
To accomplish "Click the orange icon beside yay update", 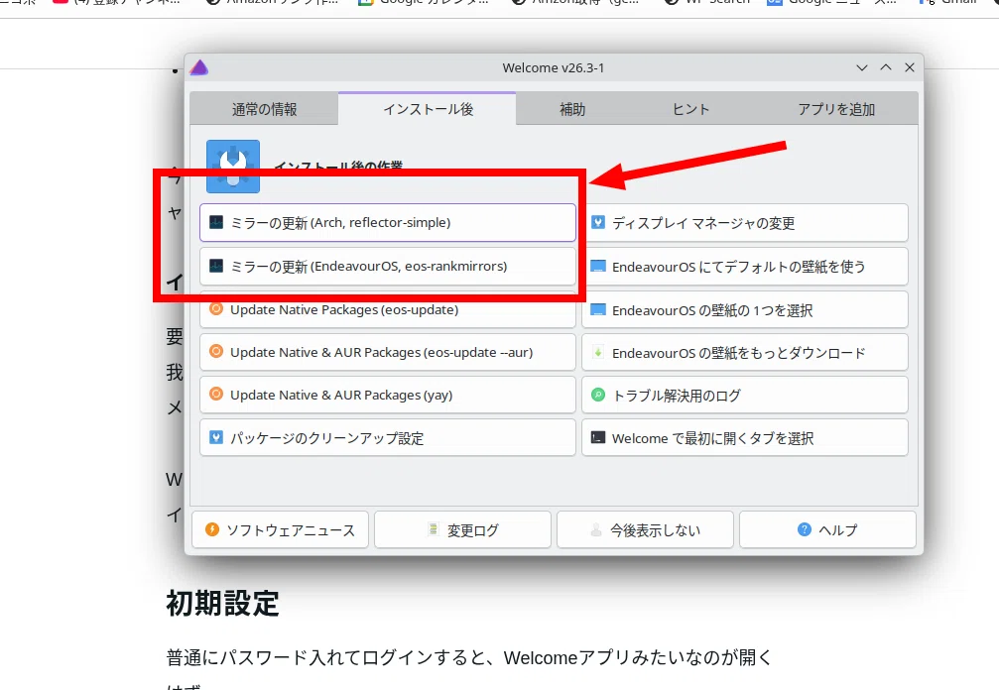I will [216, 394].
